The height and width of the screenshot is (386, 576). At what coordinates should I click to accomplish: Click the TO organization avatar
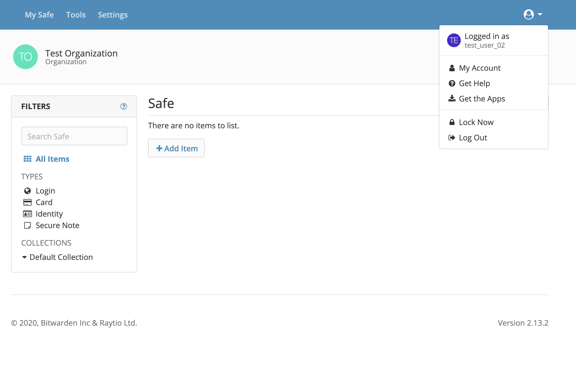(26, 57)
